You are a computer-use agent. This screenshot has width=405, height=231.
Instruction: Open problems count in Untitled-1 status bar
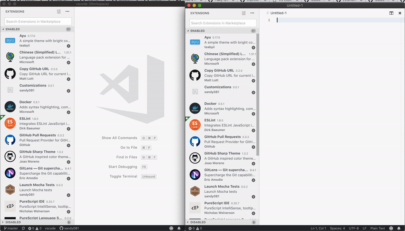coord(195,228)
